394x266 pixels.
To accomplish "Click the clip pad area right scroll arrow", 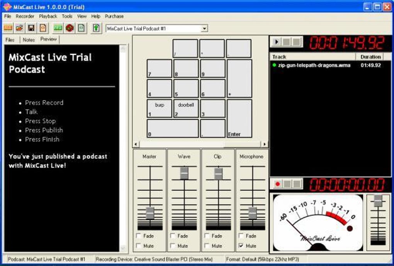I will [x=264, y=144].
